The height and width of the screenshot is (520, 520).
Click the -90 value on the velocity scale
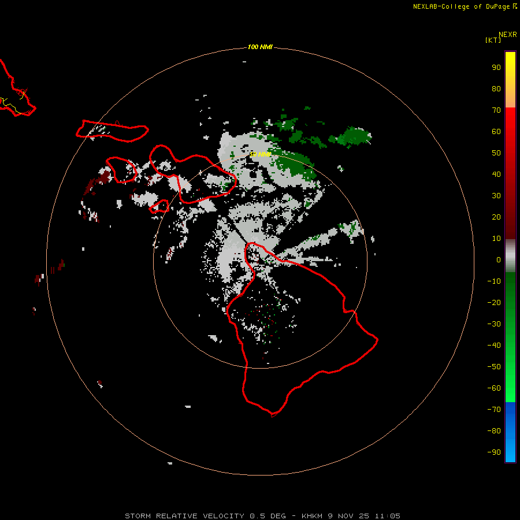494,452
